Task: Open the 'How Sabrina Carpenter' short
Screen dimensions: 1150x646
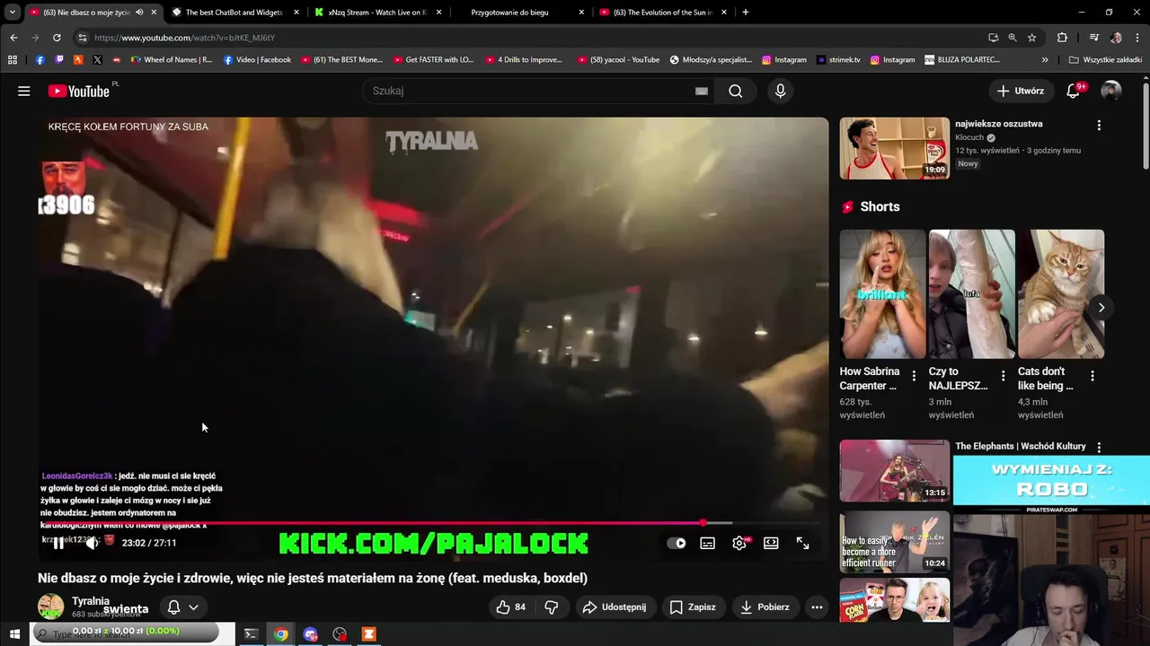Action: coord(882,294)
